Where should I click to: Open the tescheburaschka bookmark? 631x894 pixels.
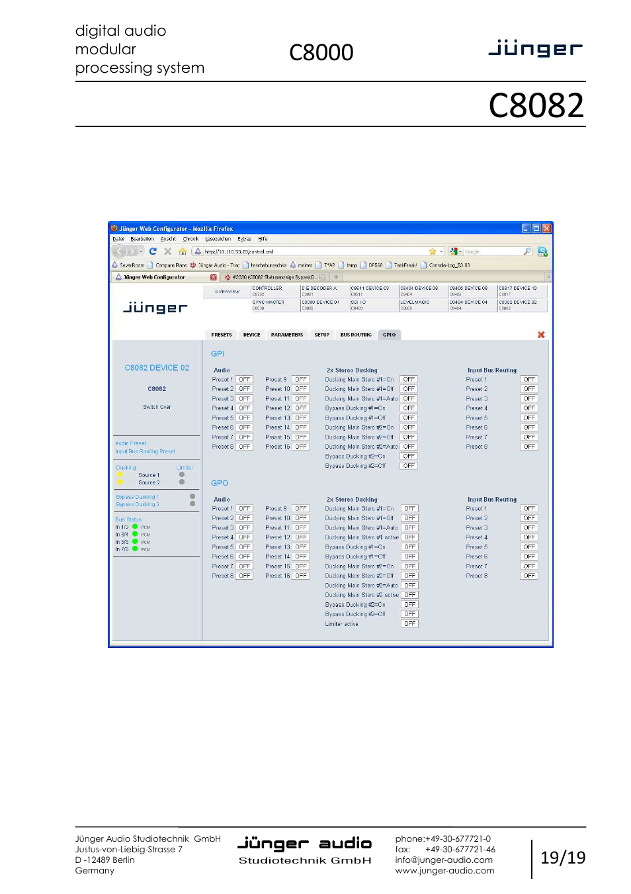tap(265, 265)
